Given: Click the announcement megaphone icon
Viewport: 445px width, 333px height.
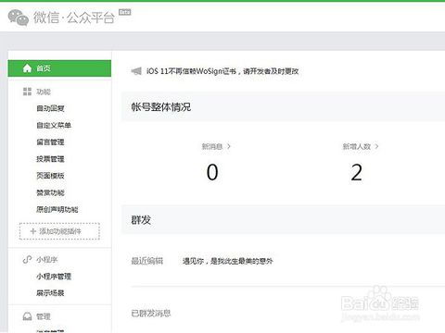Looking at the screenshot, I should 136,71.
